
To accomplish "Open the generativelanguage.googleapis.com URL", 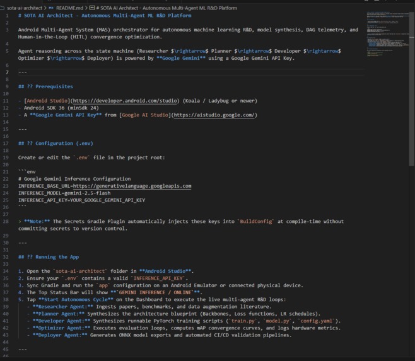I will pos(132,186).
